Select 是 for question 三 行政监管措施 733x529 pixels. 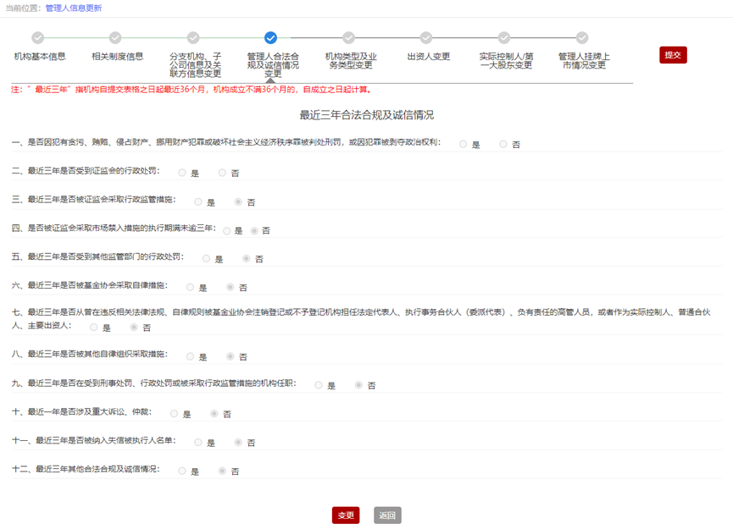click(198, 201)
